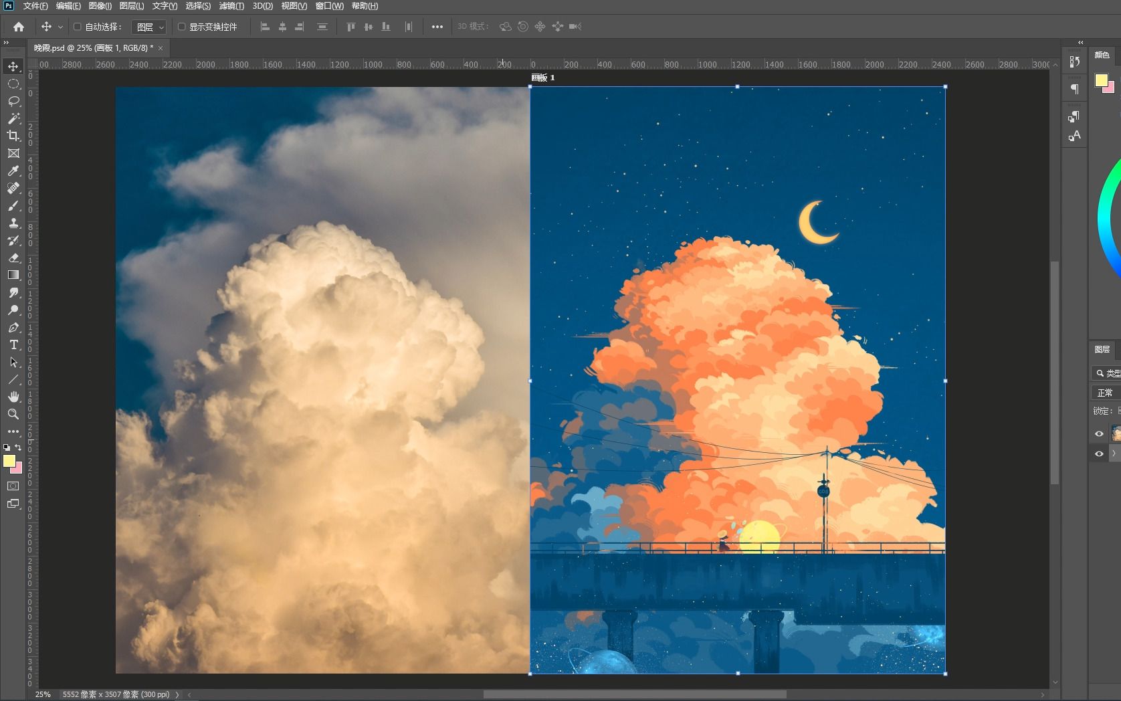Open the 图像(I) menu

tap(100, 6)
